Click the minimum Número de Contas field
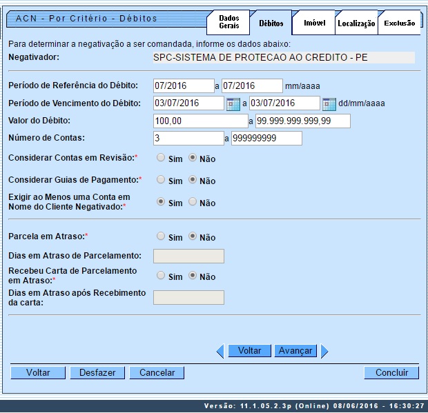 click(x=188, y=139)
